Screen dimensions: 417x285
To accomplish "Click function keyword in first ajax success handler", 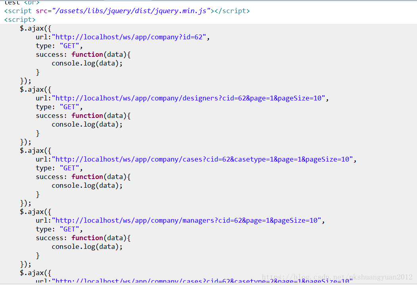I will click(x=87, y=54).
